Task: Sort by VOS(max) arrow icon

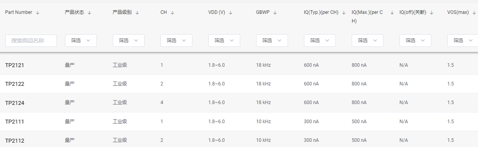Action: [x=474, y=12]
